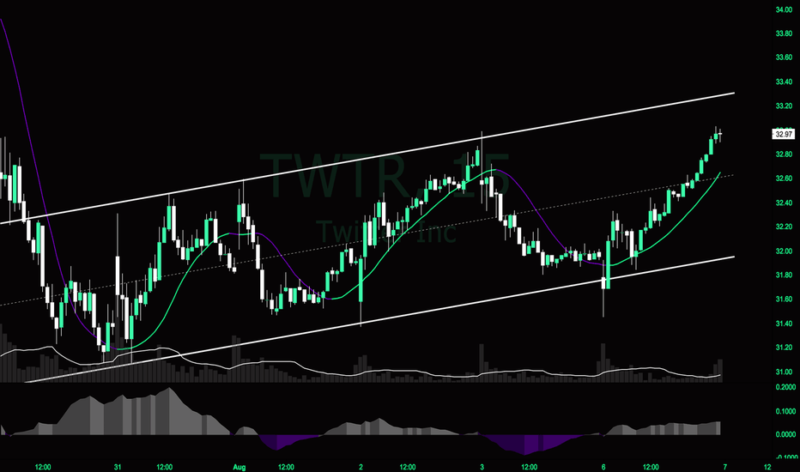
Task: Click the date label 6 on time axis
Action: pos(603,467)
